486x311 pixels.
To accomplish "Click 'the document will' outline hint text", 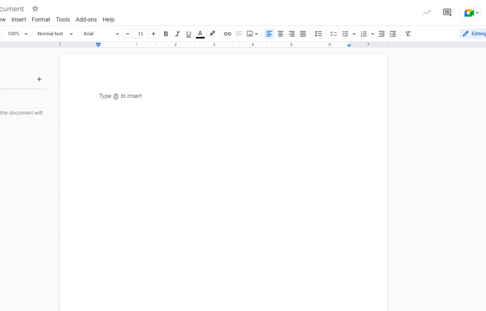I will click(21, 113).
